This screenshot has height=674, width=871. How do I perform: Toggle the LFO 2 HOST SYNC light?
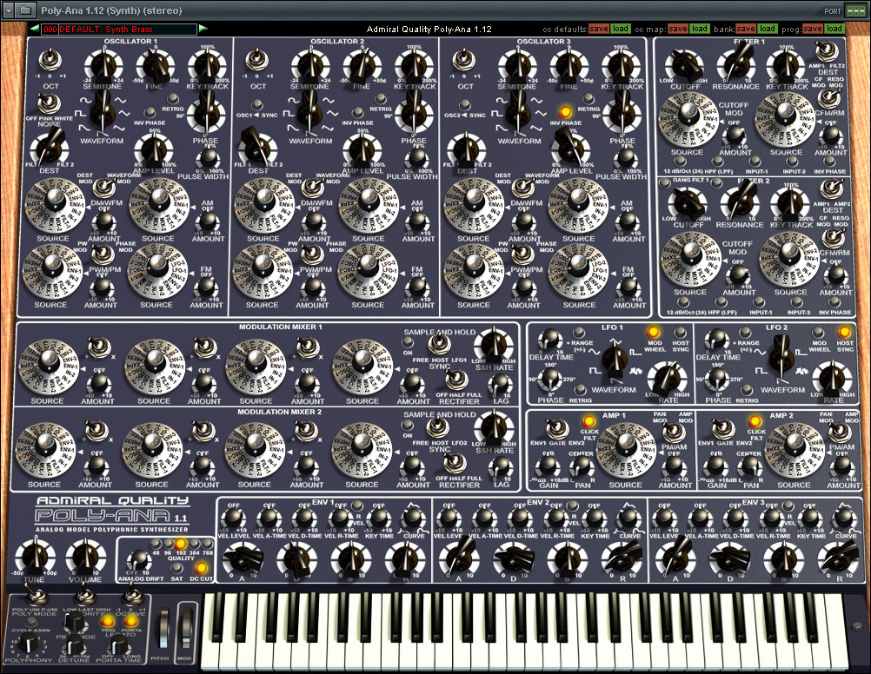[x=844, y=332]
